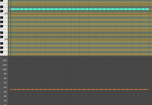Click the playhead line at the clip start
The width and height of the screenshot is (152, 105).
click(11, 28)
